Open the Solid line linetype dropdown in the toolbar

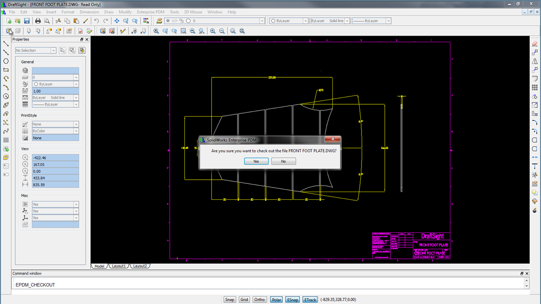pyautogui.click(x=347, y=21)
